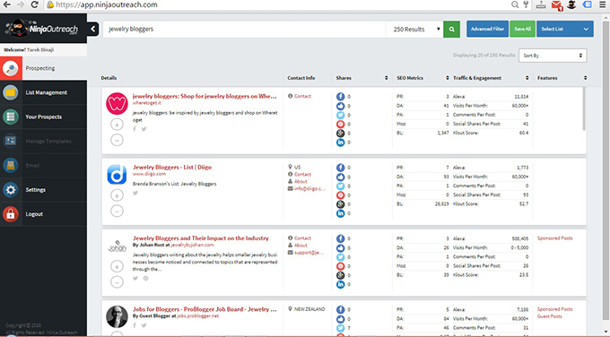This screenshot has width=610, height=337.
Task: Click the Email envelope sidebar icon
Action: 11,165
